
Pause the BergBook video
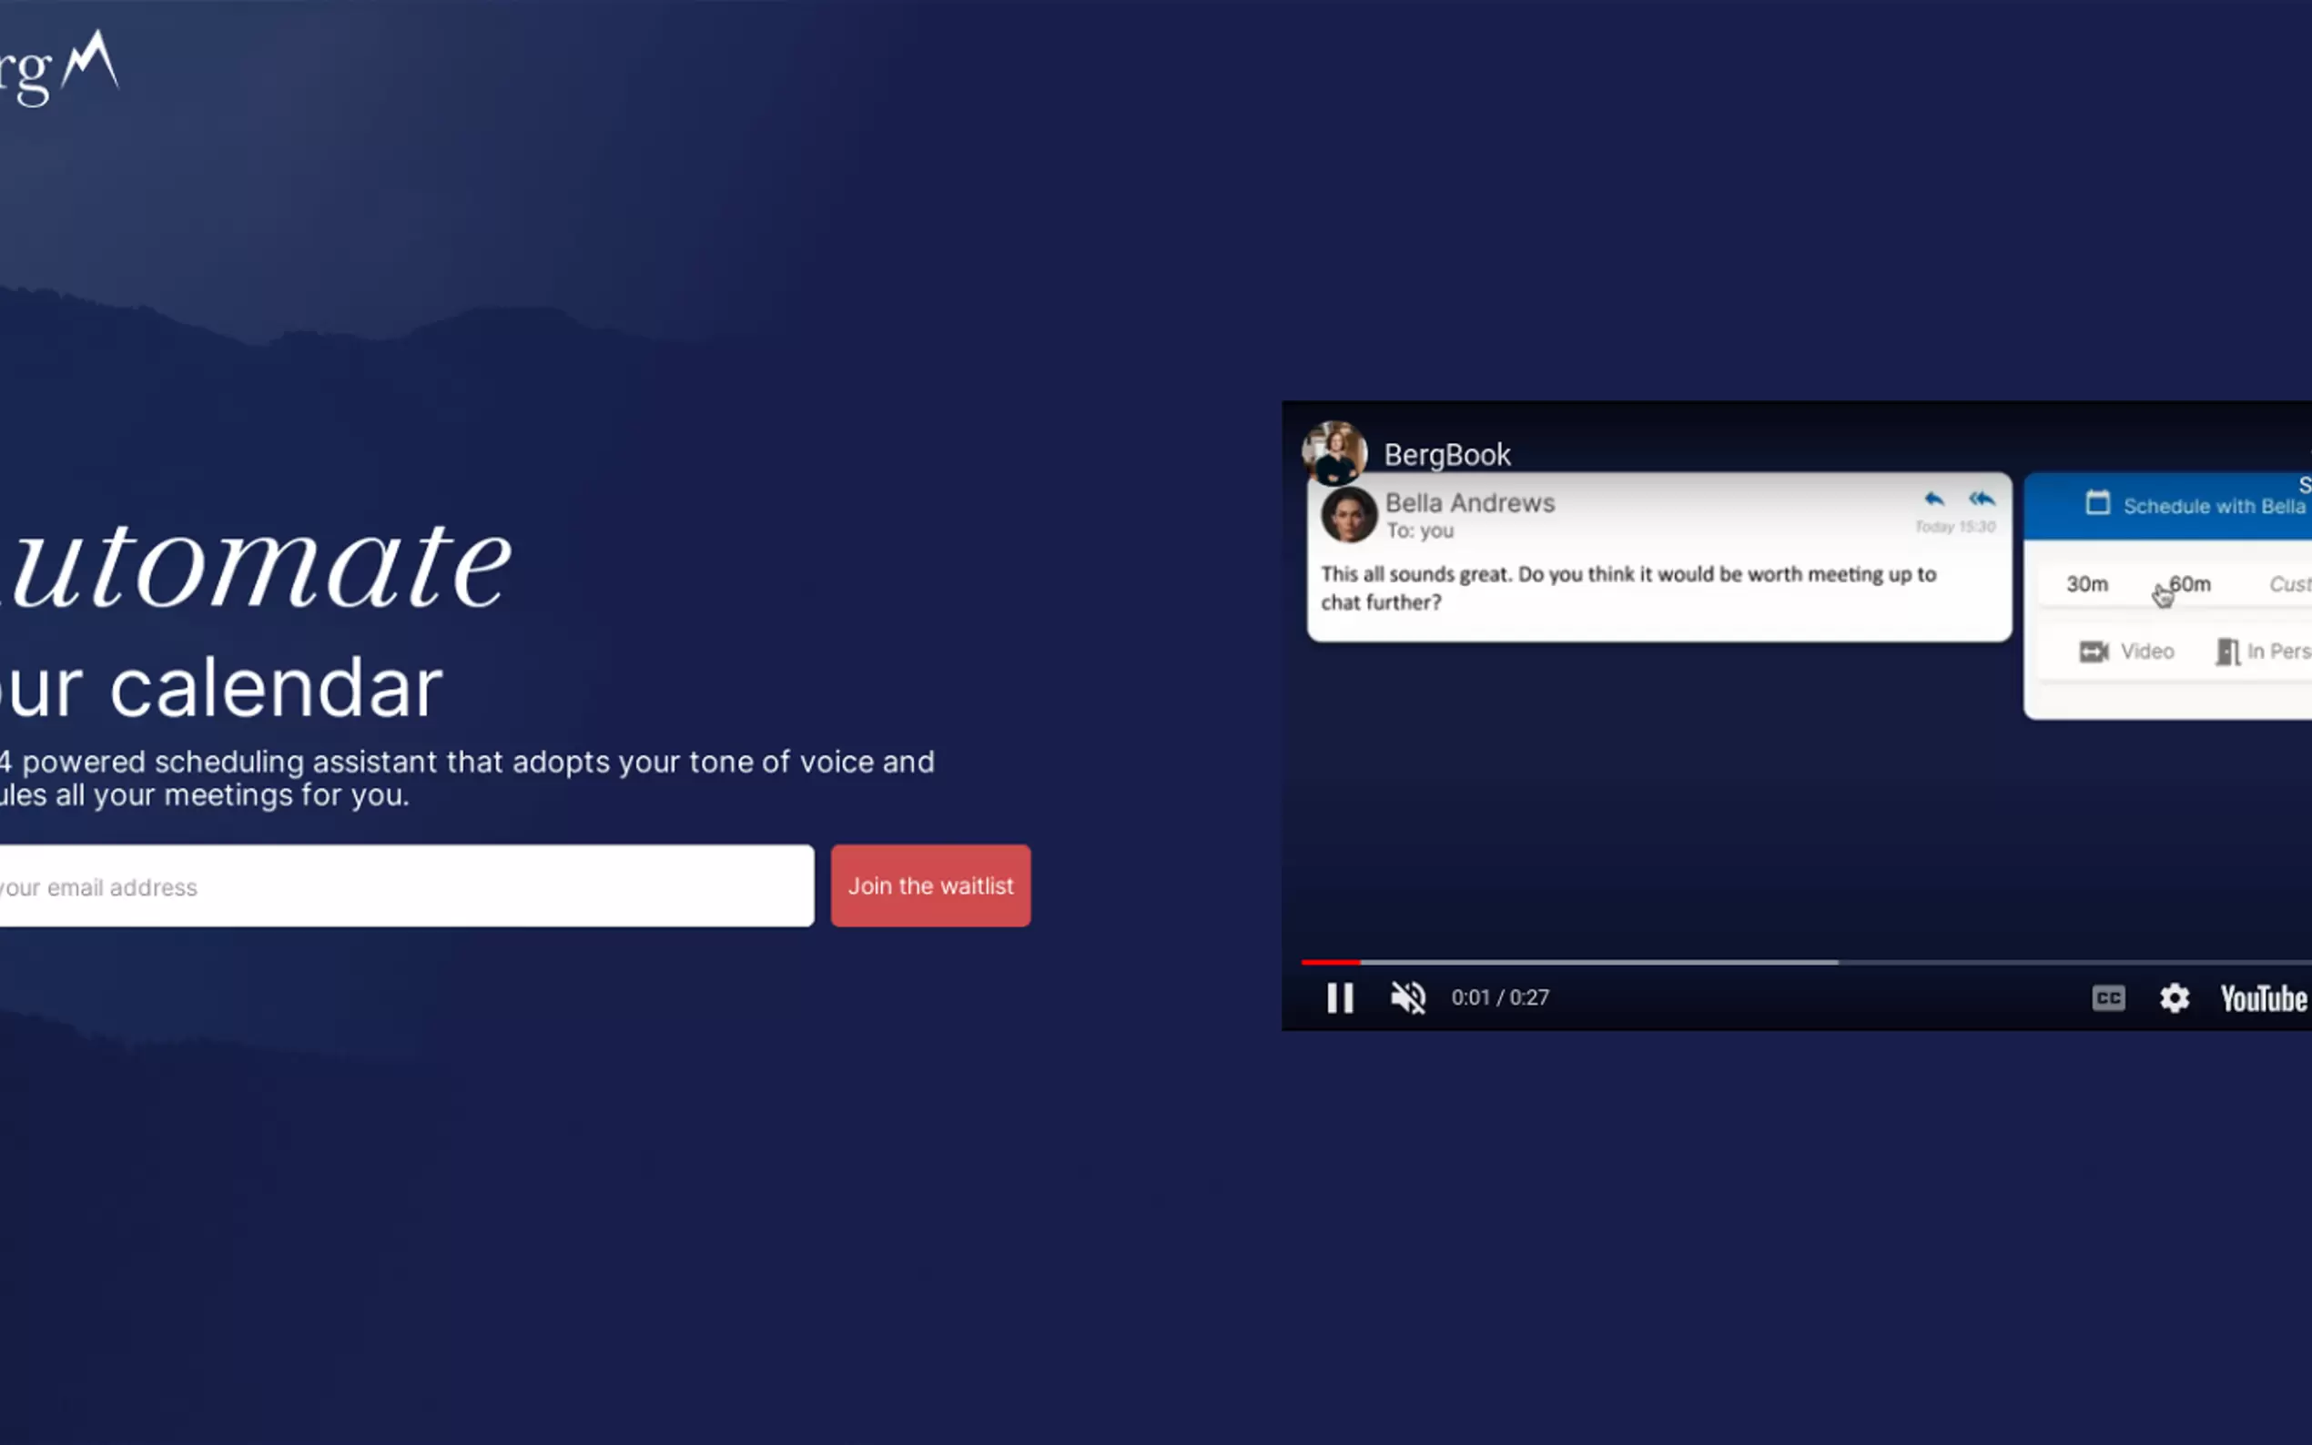pos(1340,997)
